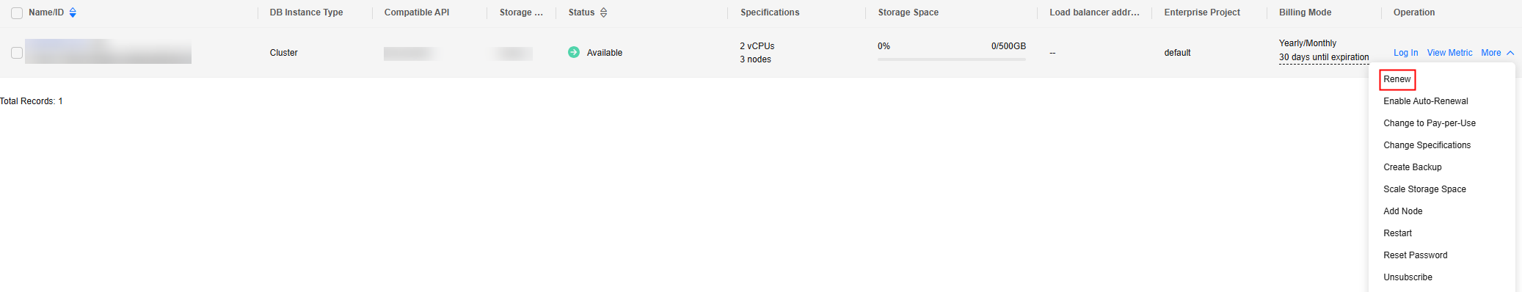Select Change to Pay-per-Use
Viewport: 1522px width, 292px height.
(1430, 123)
